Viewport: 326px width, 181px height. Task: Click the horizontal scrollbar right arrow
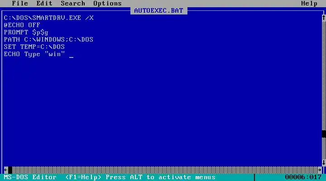tap(320, 170)
